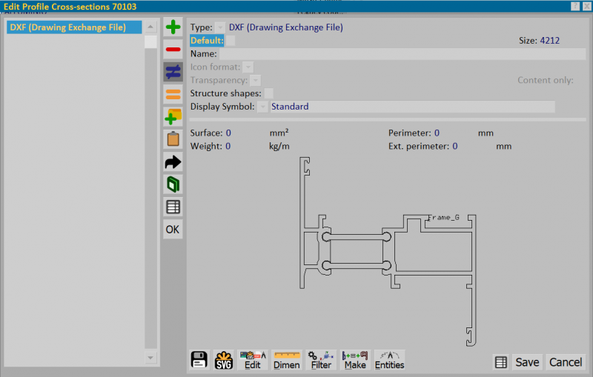Click the Surface value 0
This screenshot has width=593, height=377.
click(x=228, y=133)
